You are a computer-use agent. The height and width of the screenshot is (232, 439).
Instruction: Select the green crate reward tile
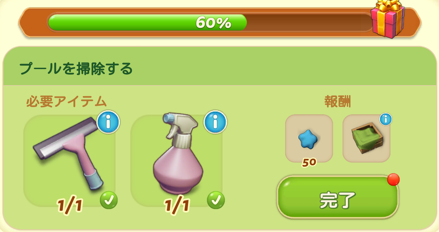click(367, 138)
